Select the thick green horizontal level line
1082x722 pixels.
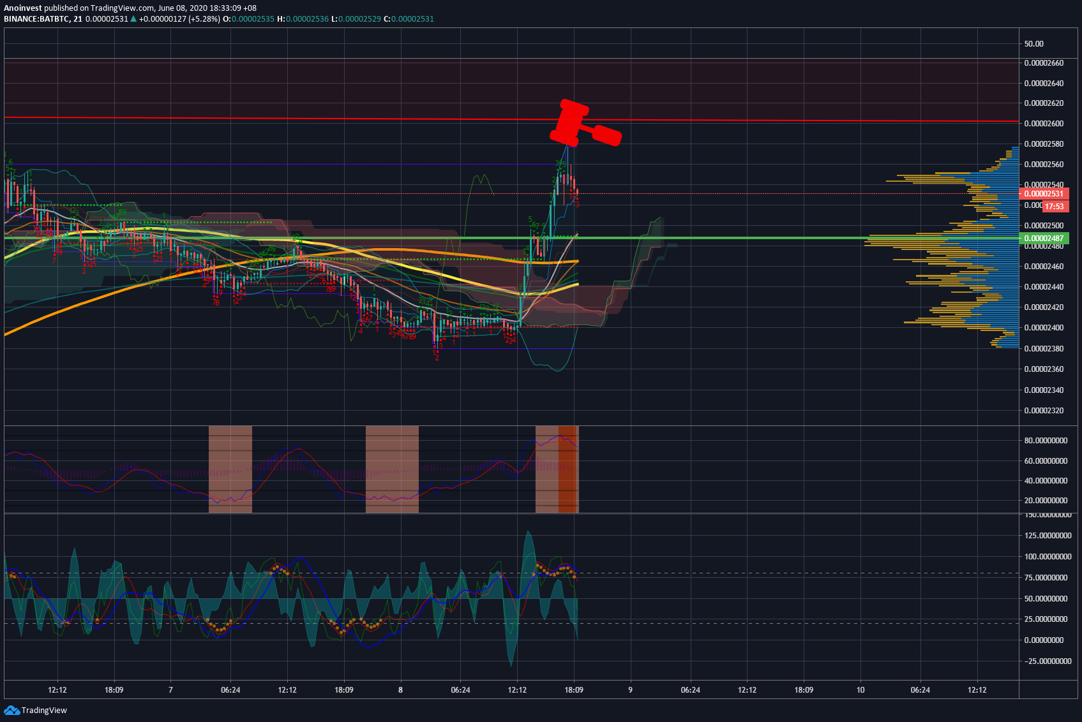pos(511,238)
